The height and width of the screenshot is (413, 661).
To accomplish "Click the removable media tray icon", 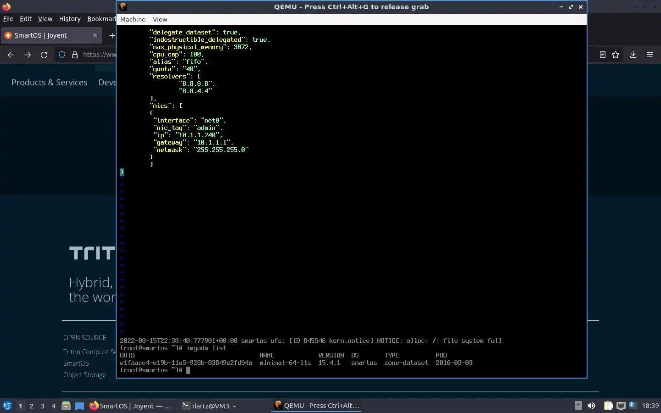I will [x=578, y=406].
